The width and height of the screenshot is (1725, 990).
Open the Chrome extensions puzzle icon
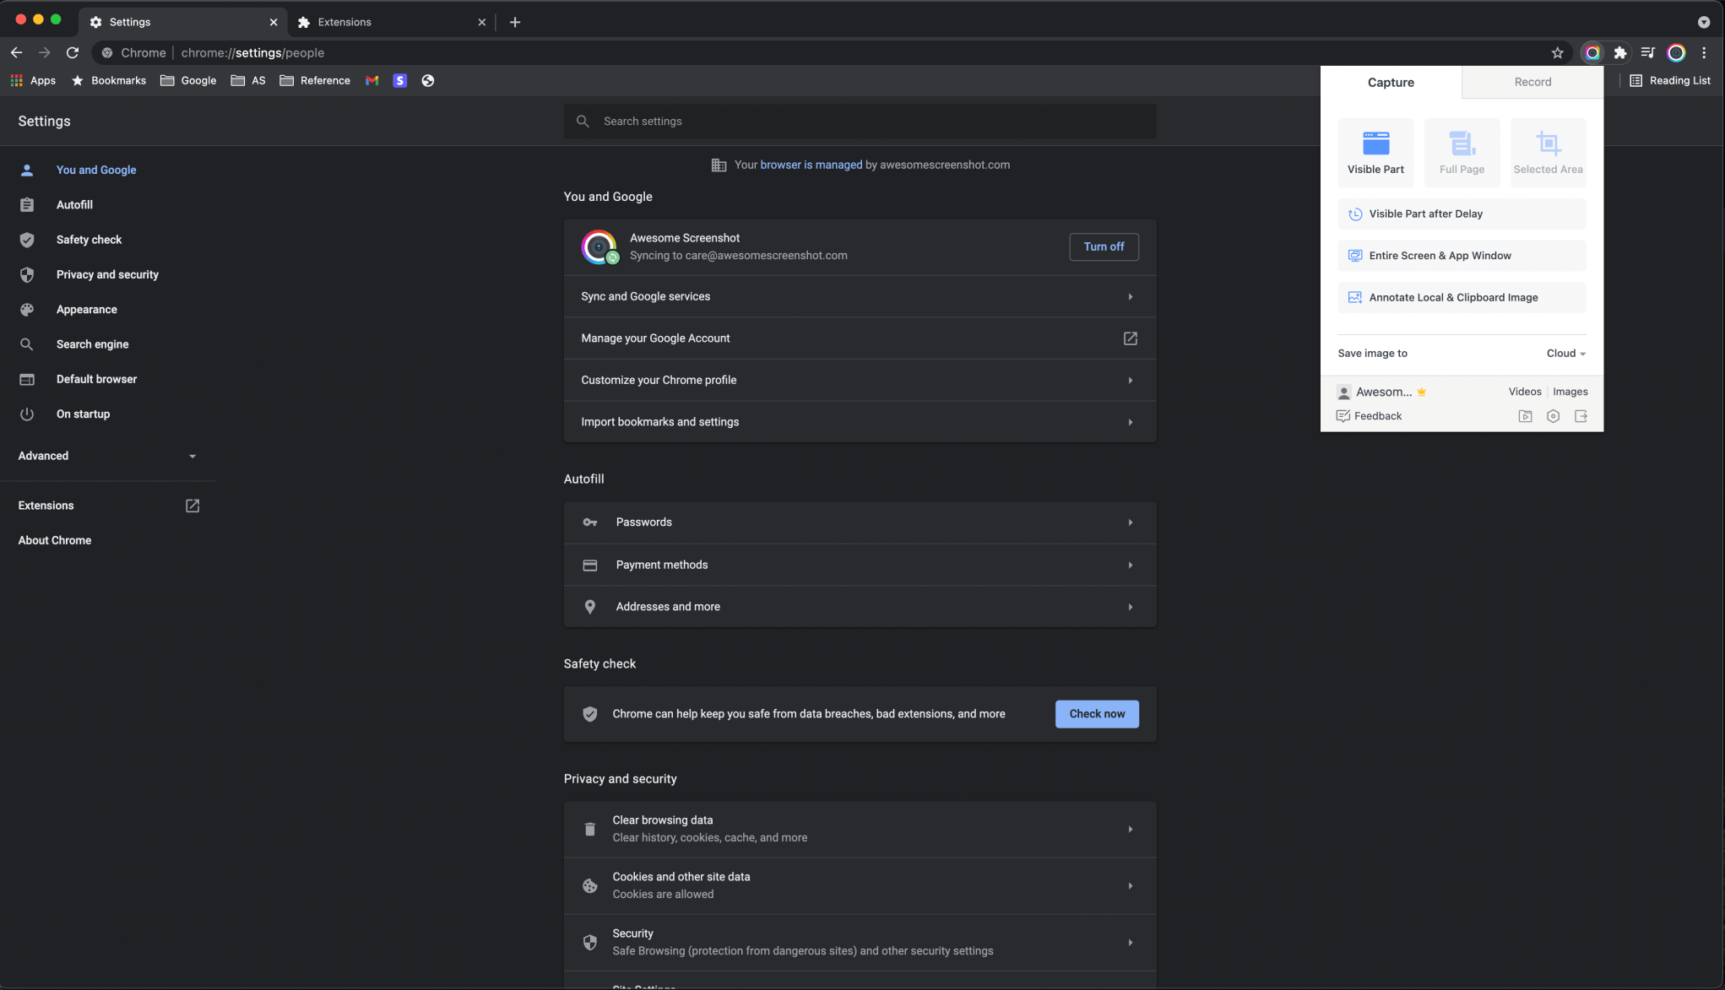(x=1620, y=52)
